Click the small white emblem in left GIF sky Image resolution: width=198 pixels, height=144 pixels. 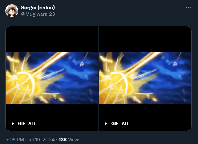[82, 64]
